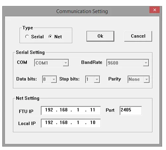Click the COM label
This screenshot has width=166, height=150.
tap(22, 62)
